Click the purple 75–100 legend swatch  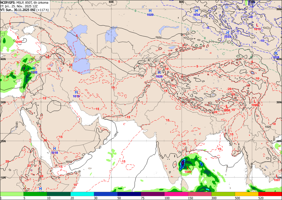point(153,194)
